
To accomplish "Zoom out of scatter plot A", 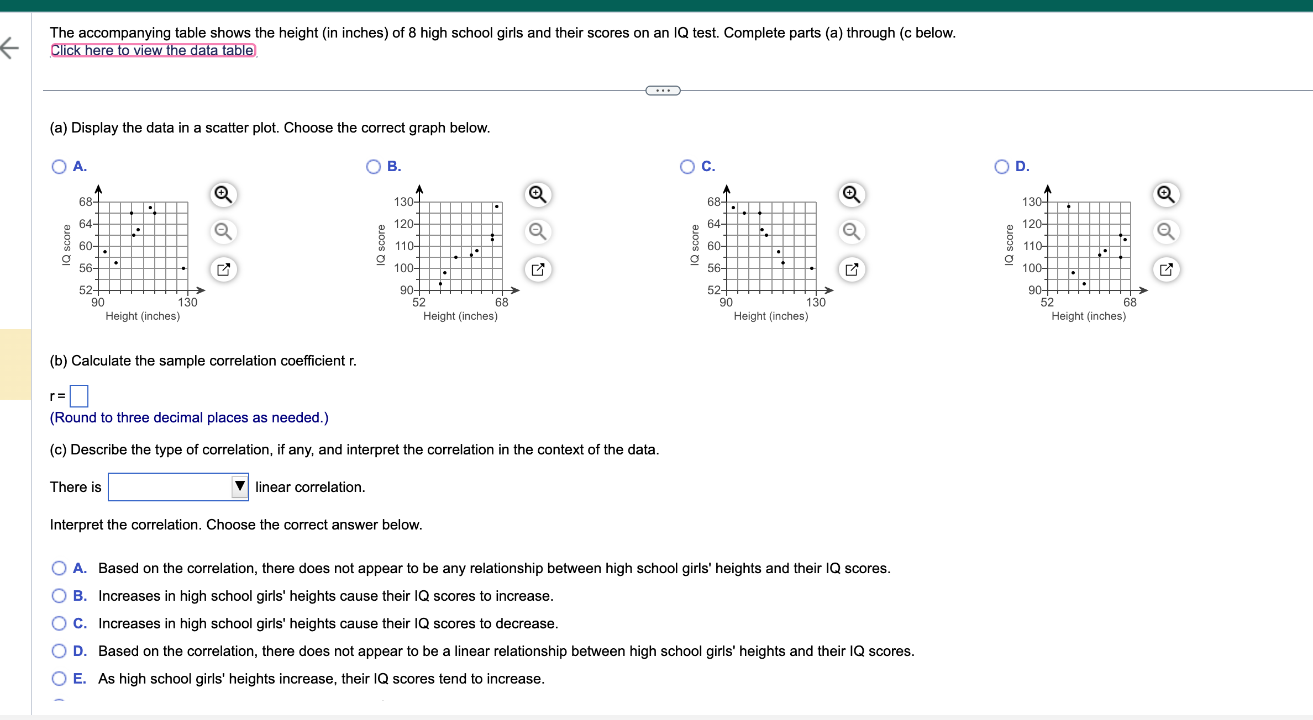I will coord(223,232).
